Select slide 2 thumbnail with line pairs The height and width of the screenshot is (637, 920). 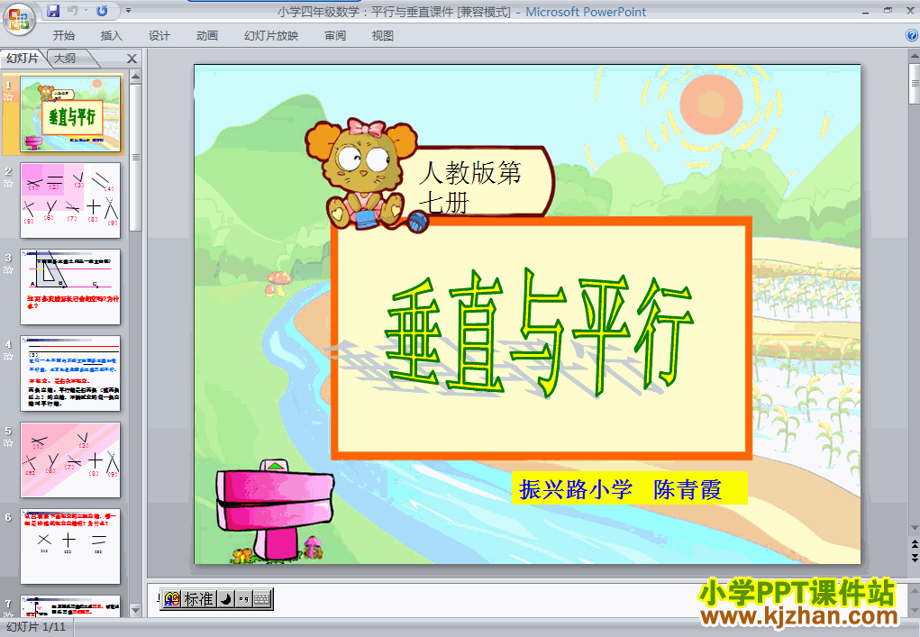point(70,201)
